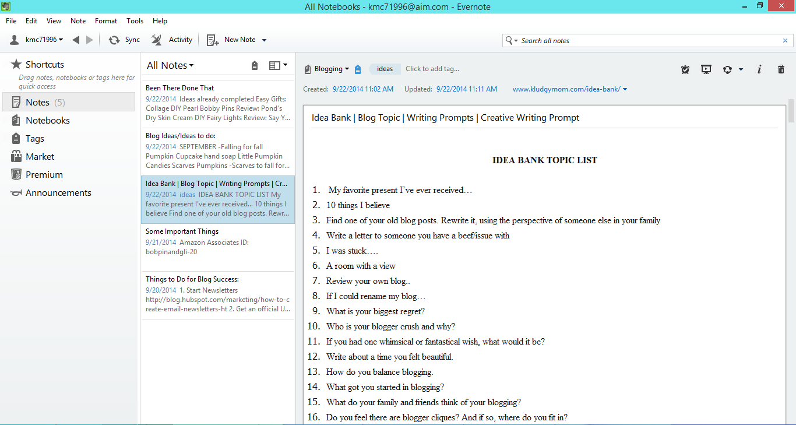Select Notes in the sidebar

(x=69, y=102)
